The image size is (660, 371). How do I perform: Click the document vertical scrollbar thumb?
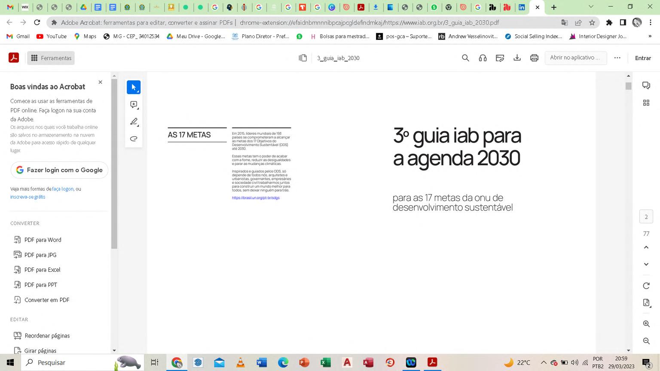click(628, 86)
